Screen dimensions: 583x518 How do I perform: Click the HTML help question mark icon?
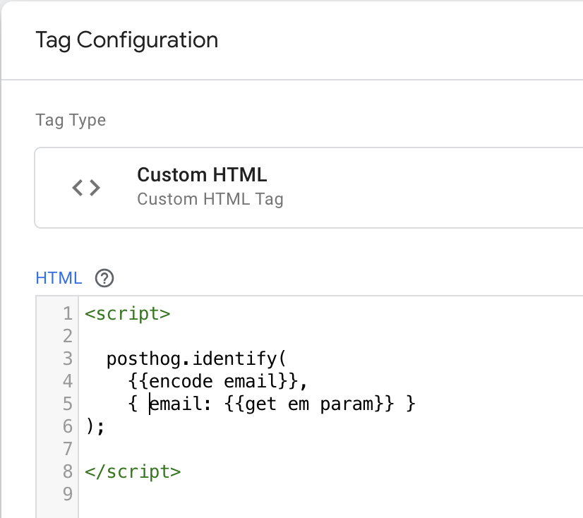click(x=104, y=278)
